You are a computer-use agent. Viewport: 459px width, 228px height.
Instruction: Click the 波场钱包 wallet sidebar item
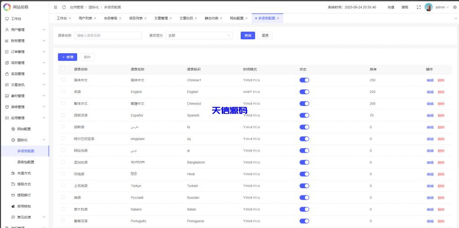pos(24,206)
